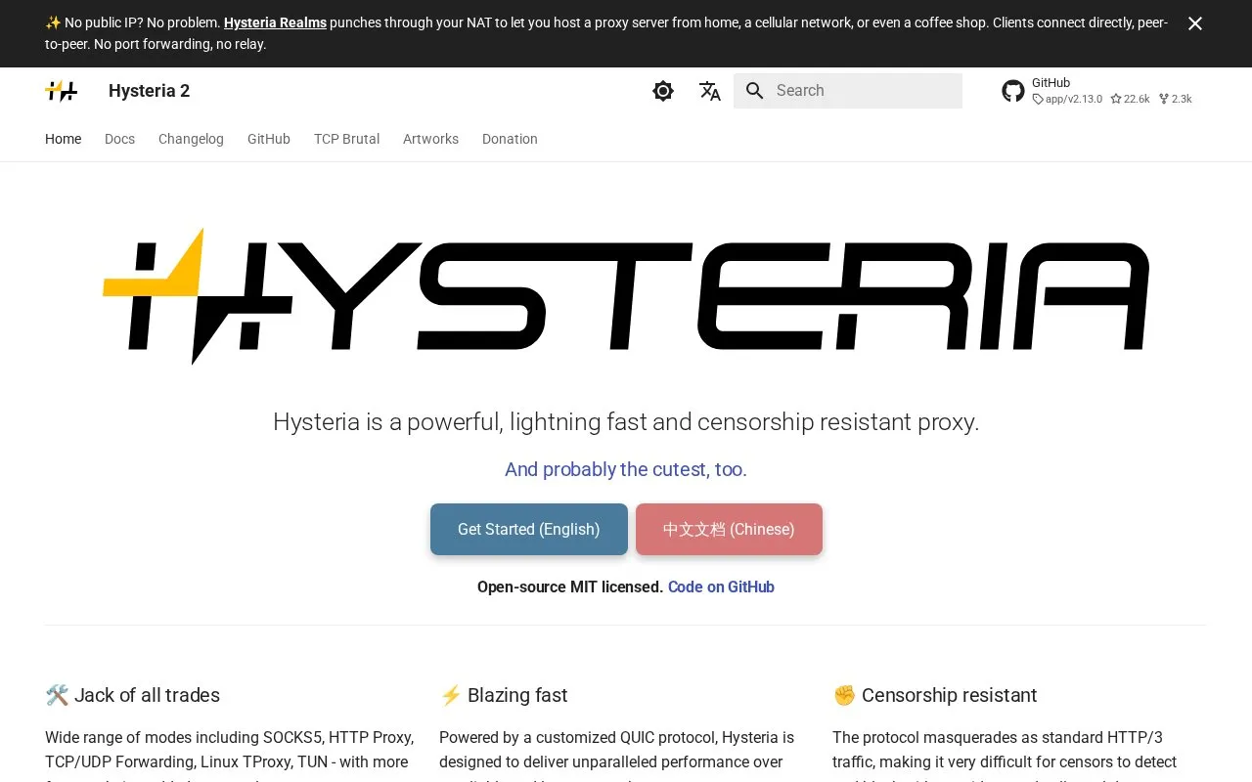This screenshot has width=1252, height=782.
Task: Toggle the light/dark theme switch
Action: (663, 91)
